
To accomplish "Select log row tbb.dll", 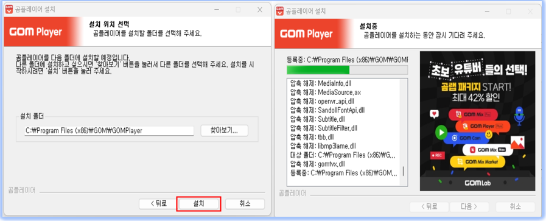I will coord(313,137).
